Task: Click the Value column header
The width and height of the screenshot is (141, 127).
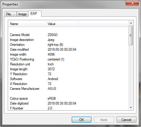Action: 62,24
